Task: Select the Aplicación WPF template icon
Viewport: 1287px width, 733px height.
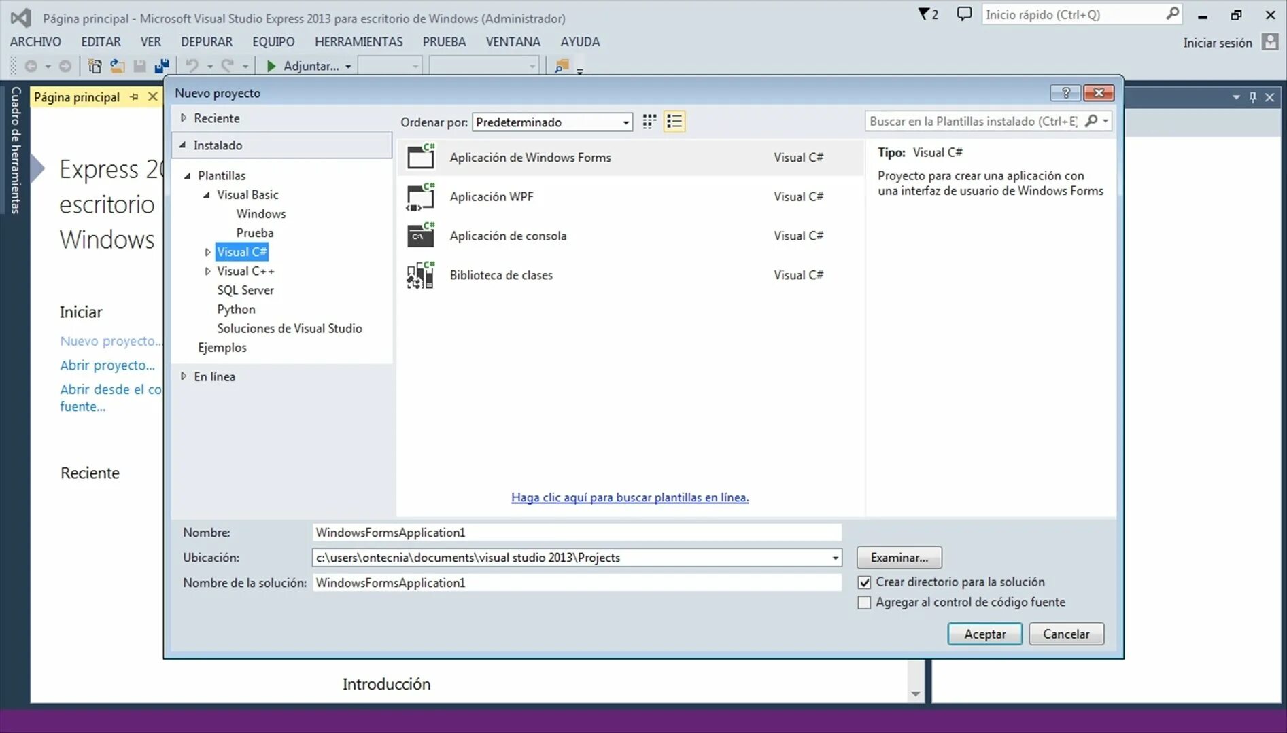Action: (x=421, y=196)
